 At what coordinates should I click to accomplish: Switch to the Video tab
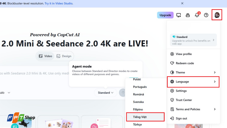click(45, 56)
